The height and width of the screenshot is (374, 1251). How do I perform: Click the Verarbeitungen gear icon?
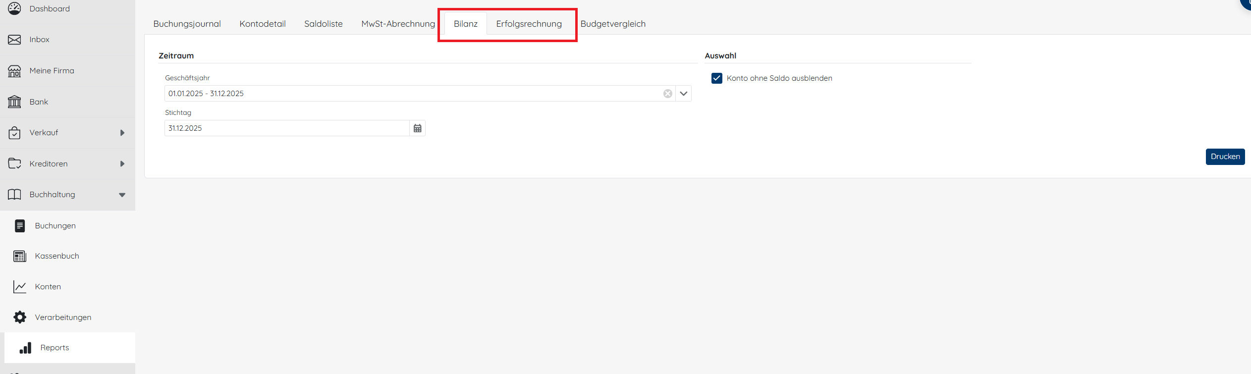pos(20,317)
